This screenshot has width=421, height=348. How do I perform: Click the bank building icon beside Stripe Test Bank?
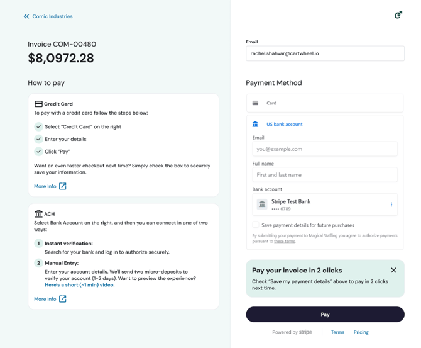(262, 205)
